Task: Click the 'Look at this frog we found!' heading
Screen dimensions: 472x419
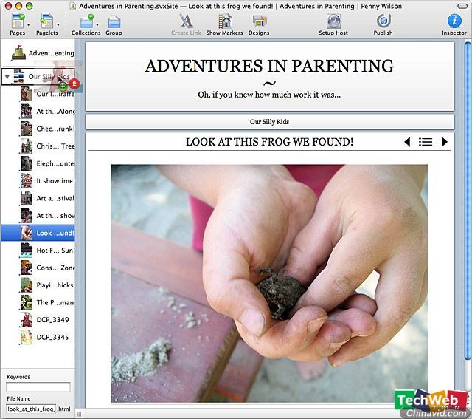Action: click(269, 142)
